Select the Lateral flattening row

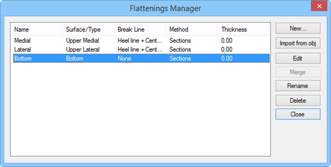[142, 49]
